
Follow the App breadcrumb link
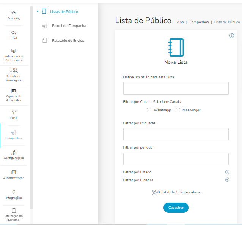point(180,22)
